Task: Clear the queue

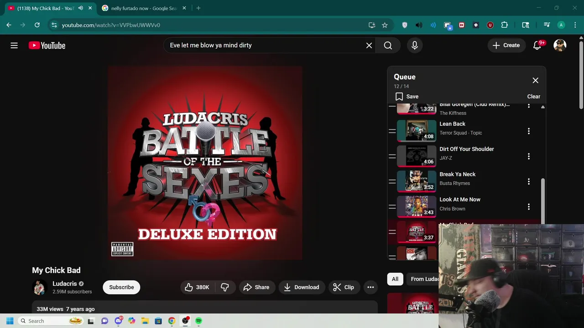Action: (x=533, y=97)
